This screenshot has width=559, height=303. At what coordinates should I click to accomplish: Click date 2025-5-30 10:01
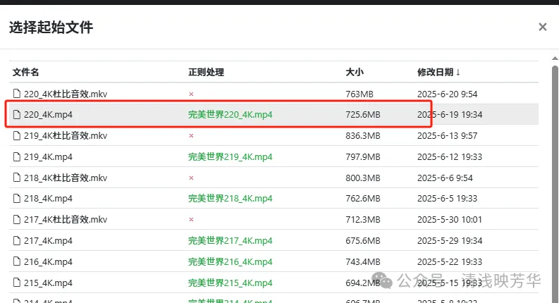coord(450,219)
